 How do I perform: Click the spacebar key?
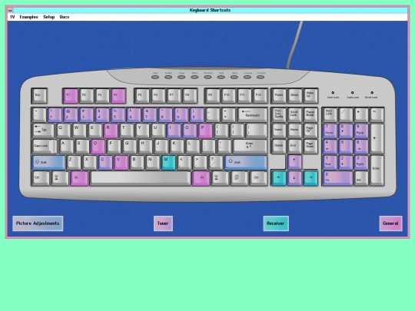[x=141, y=178]
